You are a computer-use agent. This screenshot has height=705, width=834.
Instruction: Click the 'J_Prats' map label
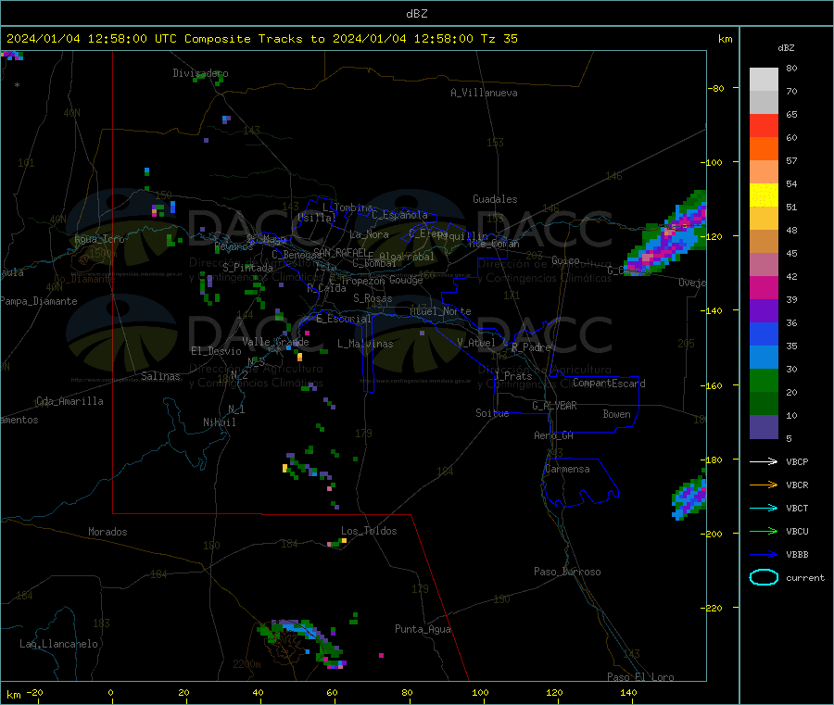pyautogui.click(x=513, y=376)
